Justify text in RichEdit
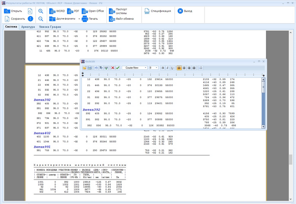This screenshot has width=296, height=204. click(194, 68)
